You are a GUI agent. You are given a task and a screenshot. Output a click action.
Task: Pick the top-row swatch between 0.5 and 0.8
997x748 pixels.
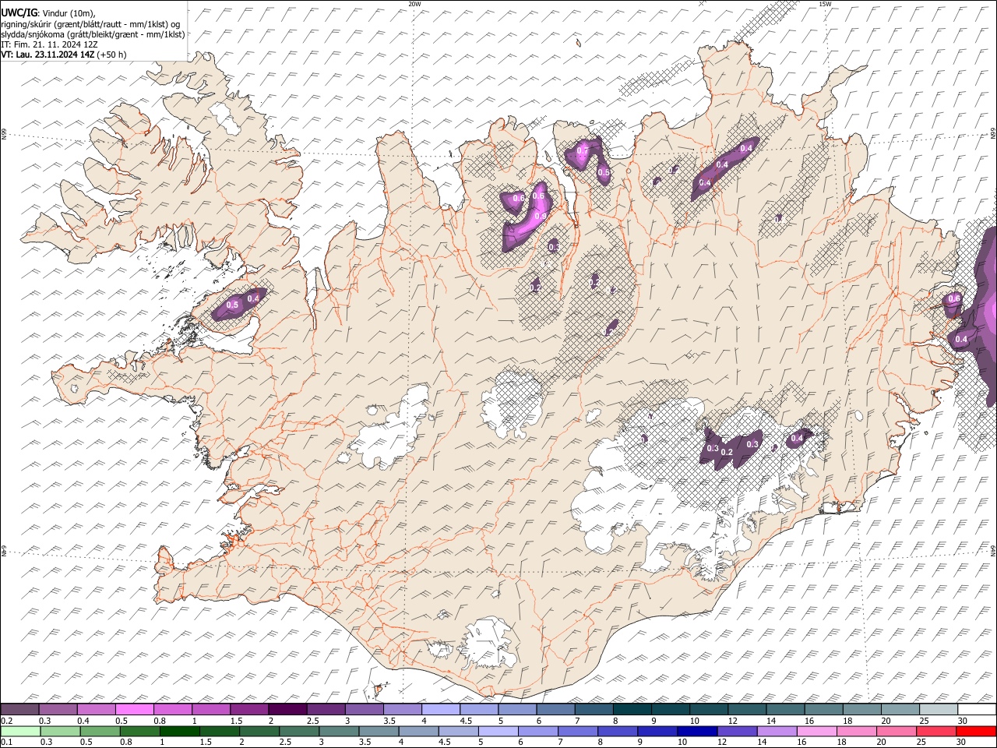134,710
